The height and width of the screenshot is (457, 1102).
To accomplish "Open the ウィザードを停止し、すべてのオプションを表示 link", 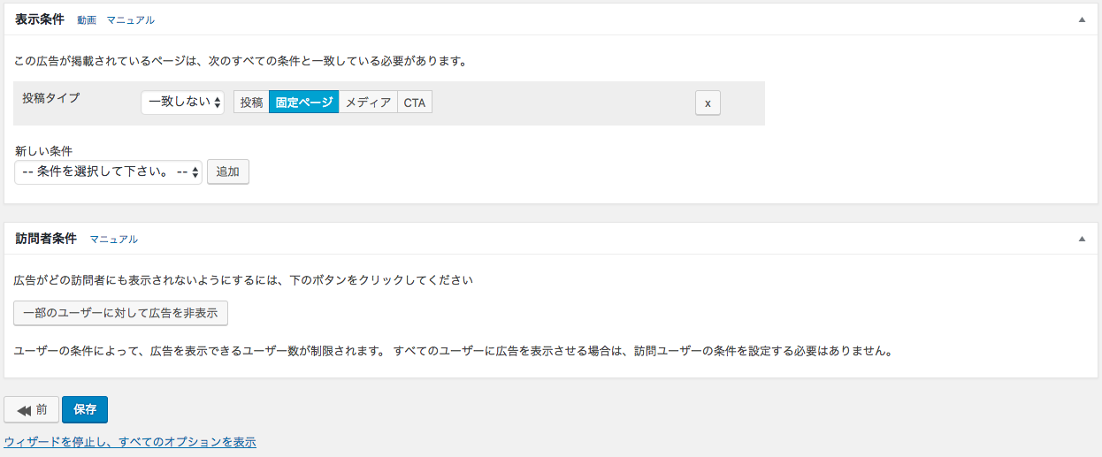I will point(130,441).
